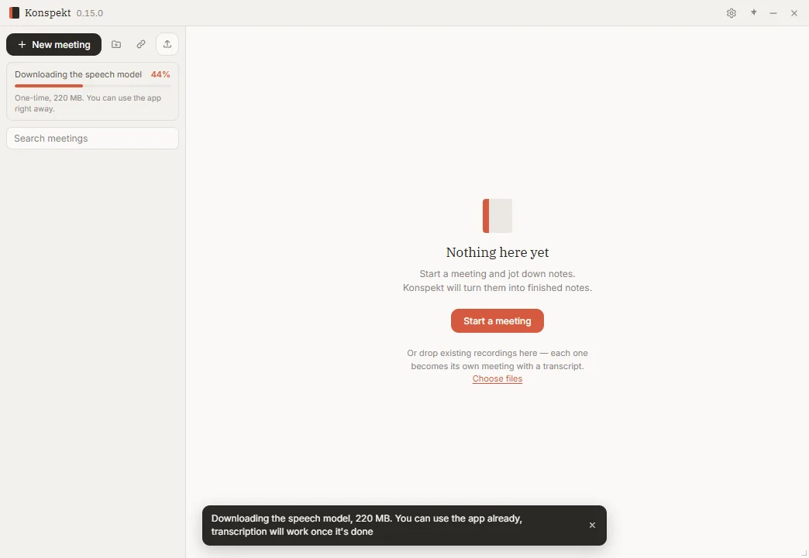The height and width of the screenshot is (558, 809).
Task: Open the Choose files link
Action: [497, 378]
